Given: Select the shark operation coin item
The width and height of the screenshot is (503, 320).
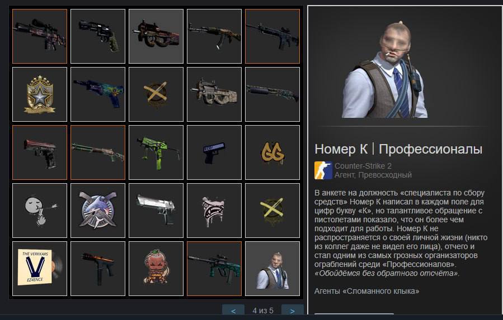Looking at the screenshot, I should click(98, 211).
